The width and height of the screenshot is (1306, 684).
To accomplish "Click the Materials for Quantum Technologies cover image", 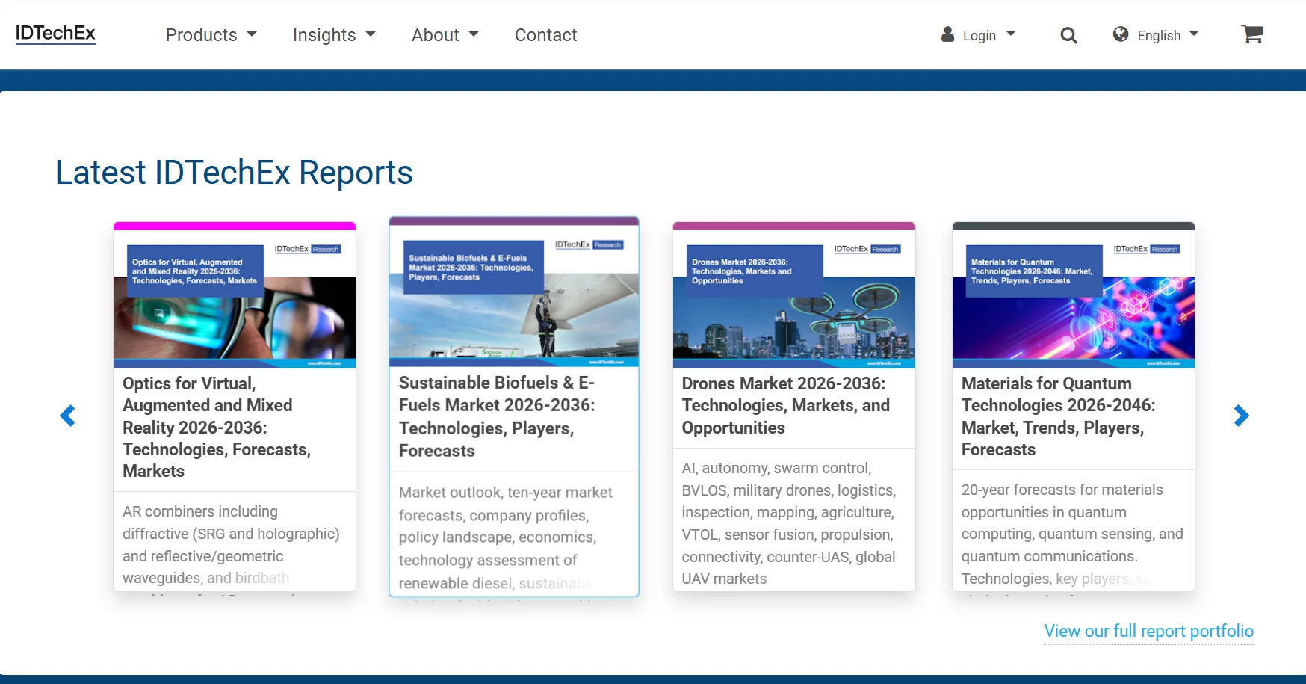I will tap(1073, 299).
